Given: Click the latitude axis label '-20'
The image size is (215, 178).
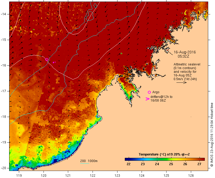Looking at the screenshot, I should click(3, 168).
